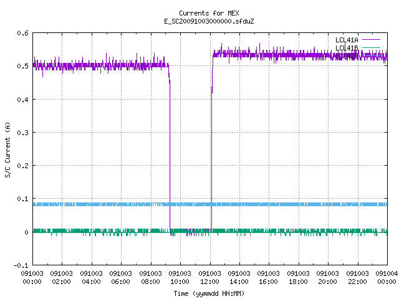Click the blue LCL42B trace near 0.08 A
Screen dimensions: 399x299
pos(210,204)
